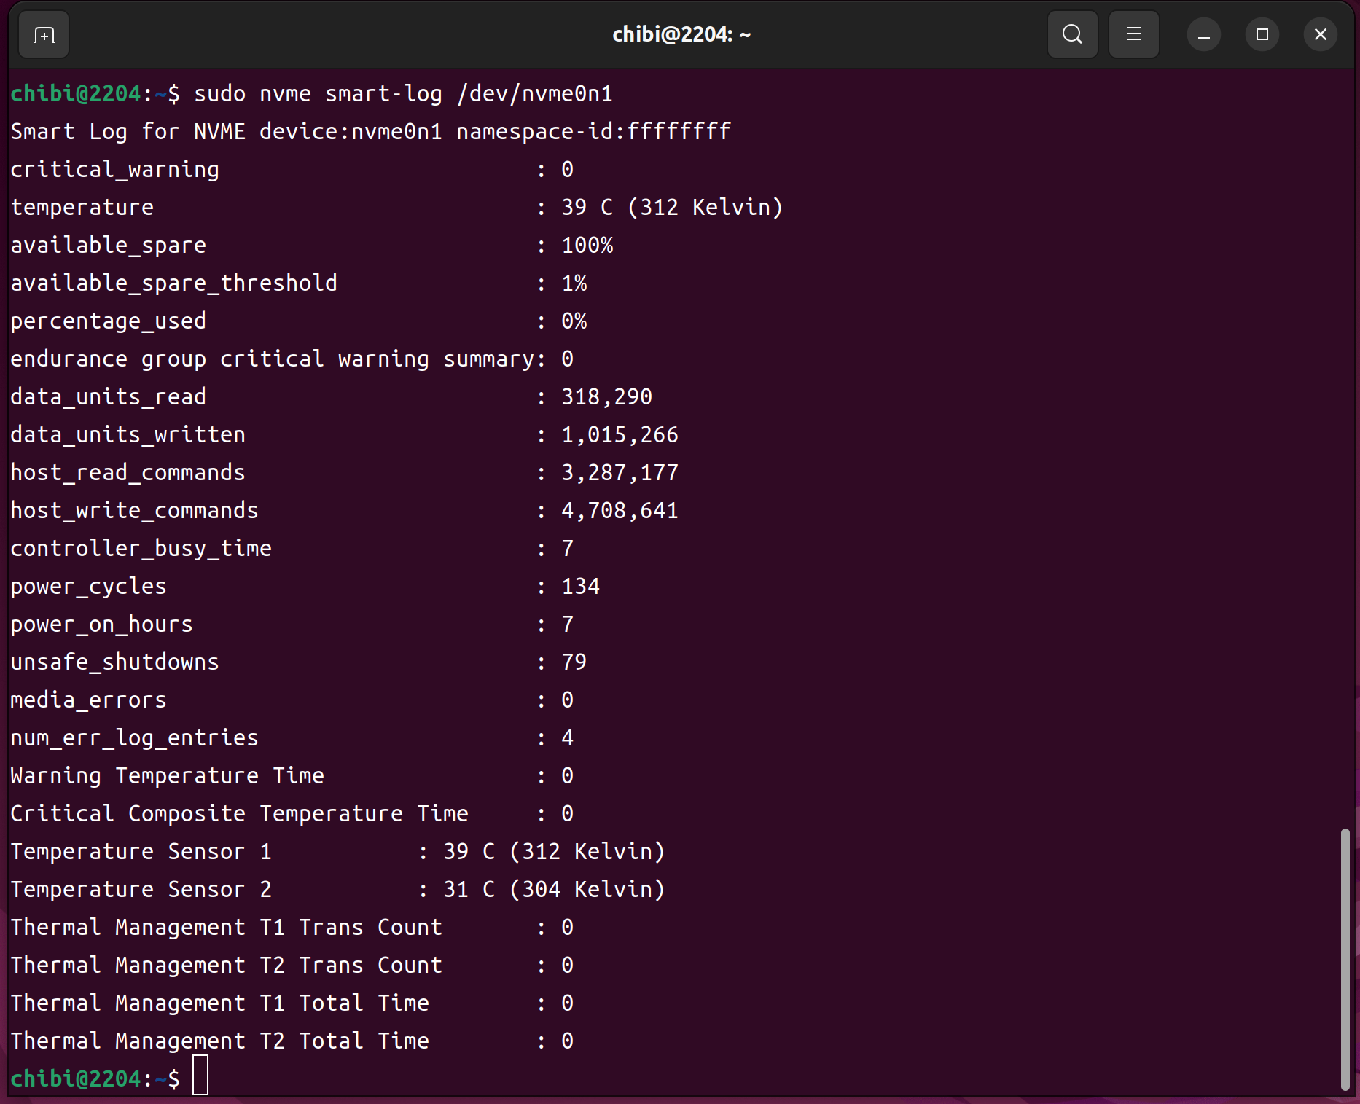Click the sudo nvme smart-log command text
The width and height of the screenshot is (1360, 1104).
tap(402, 94)
